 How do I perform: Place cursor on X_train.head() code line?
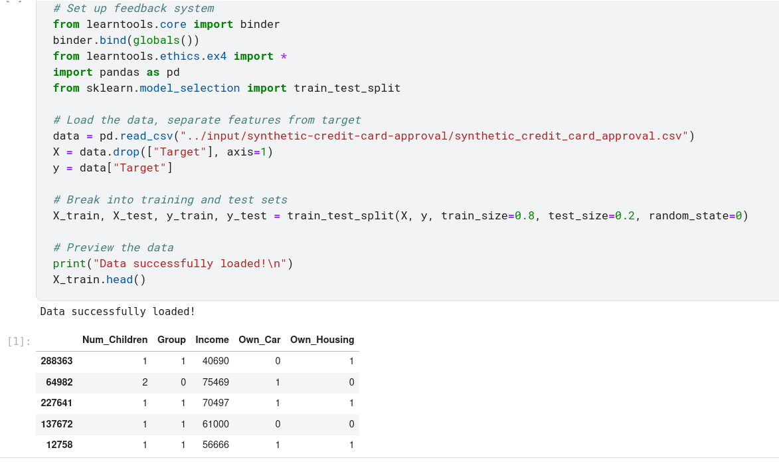(99, 279)
